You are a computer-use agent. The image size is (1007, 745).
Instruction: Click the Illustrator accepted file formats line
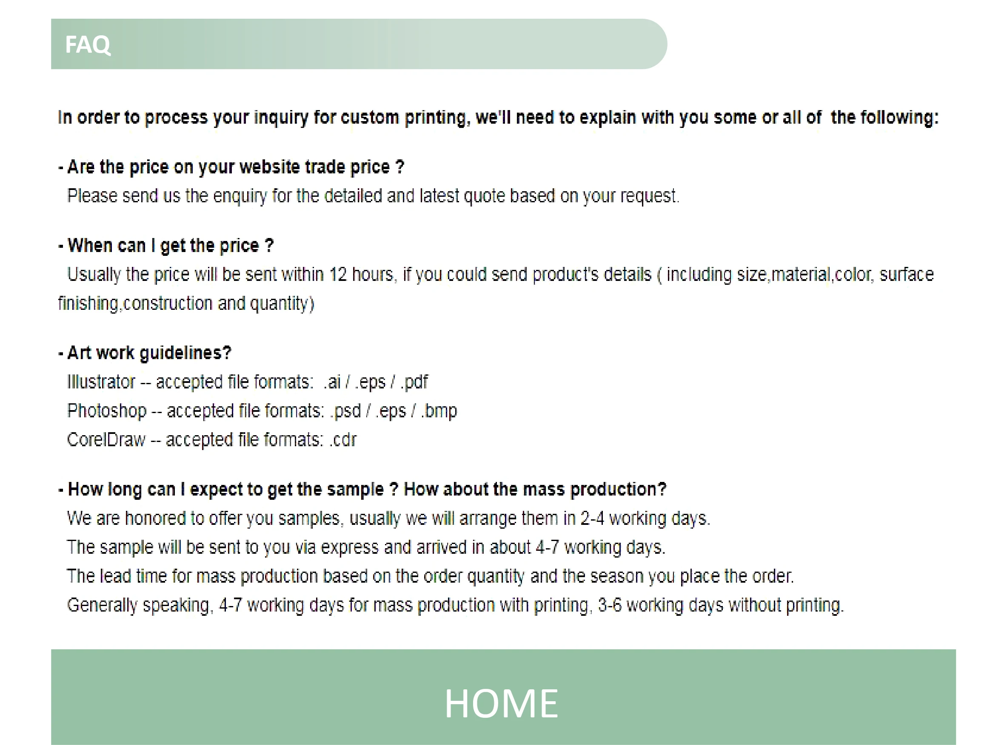[247, 382]
